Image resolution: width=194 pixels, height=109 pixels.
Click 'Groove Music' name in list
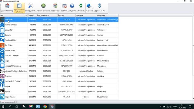click(x=10, y=51)
